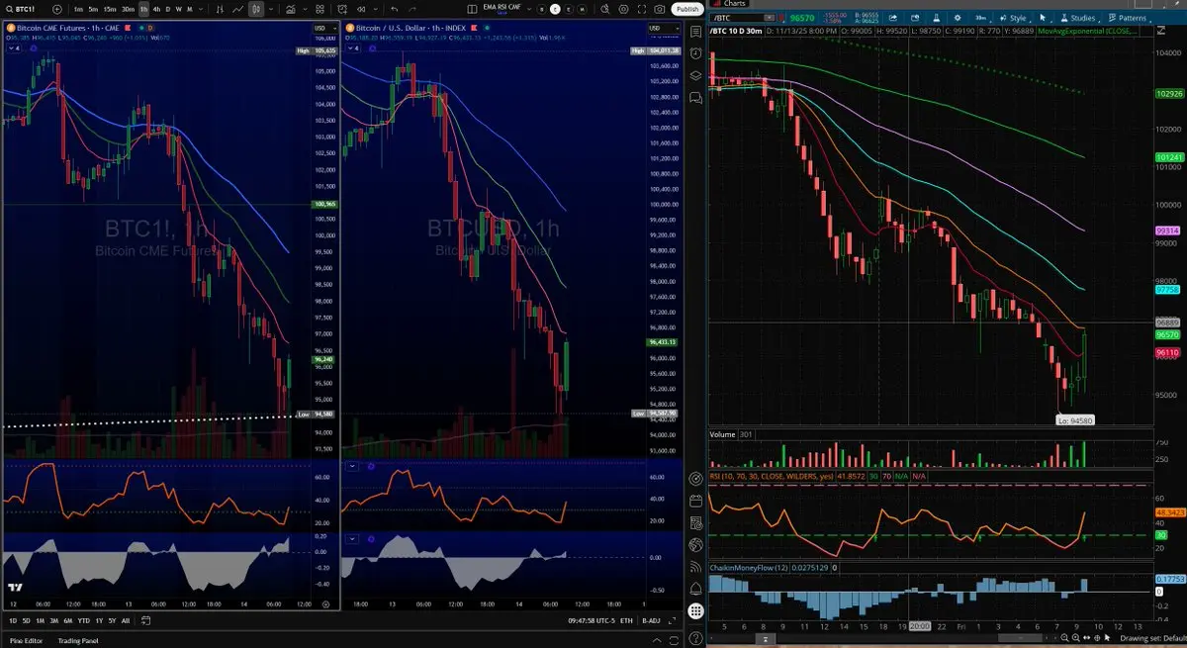The width and height of the screenshot is (1187, 648).
Task: Open the alerts panel clock icon
Action: [695, 51]
